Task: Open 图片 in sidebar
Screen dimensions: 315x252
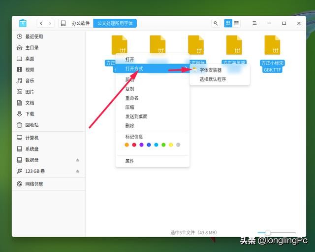Action: pyautogui.click(x=49, y=92)
